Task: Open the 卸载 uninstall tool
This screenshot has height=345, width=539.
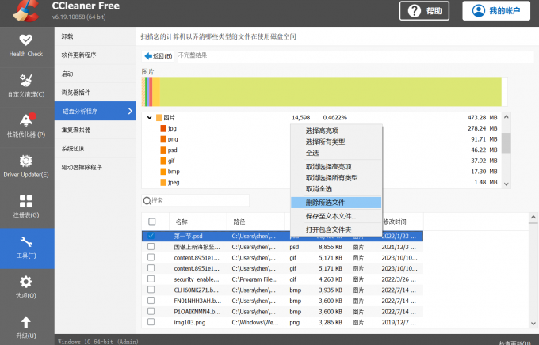Action: coord(95,36)
